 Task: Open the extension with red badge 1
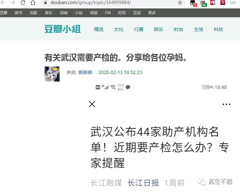[x=193, y=3]
